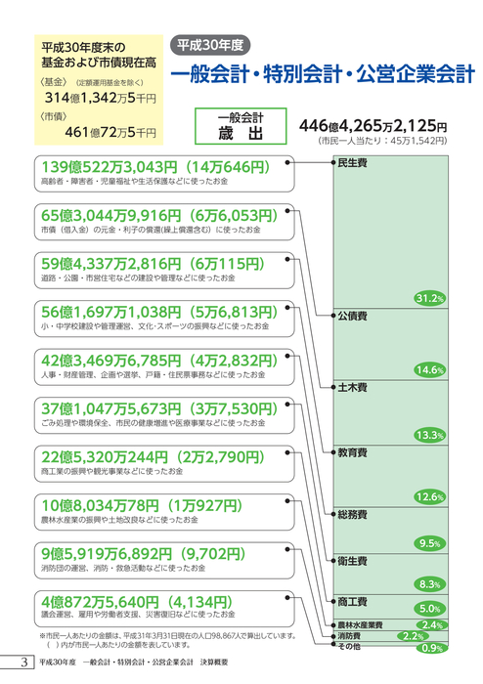
Task: Click the 22億5,320万244円 amount box
Action: coord(164,464)
